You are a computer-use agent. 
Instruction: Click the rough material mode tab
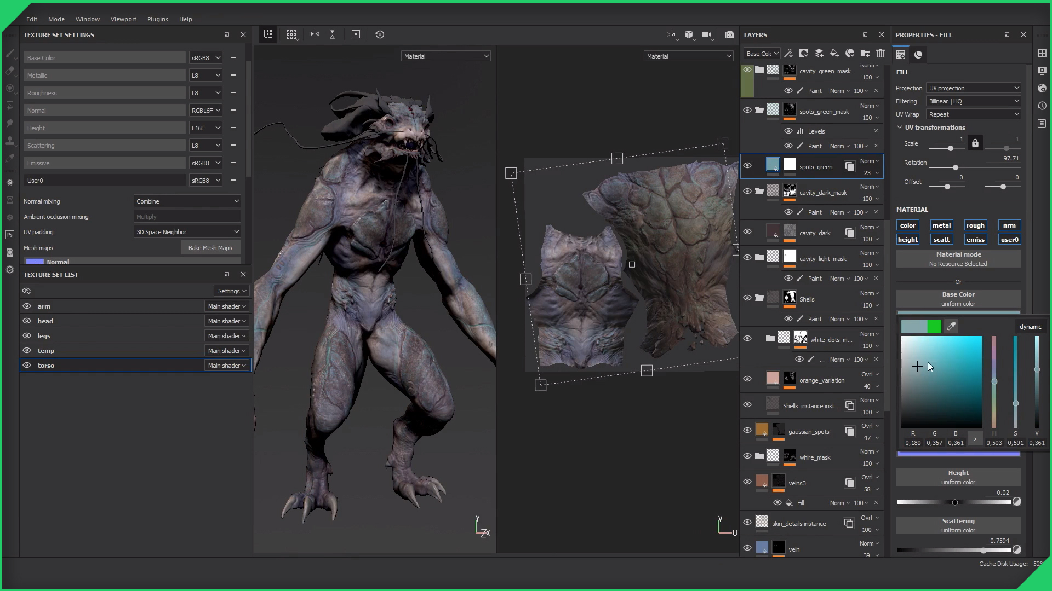pos(975,224)
